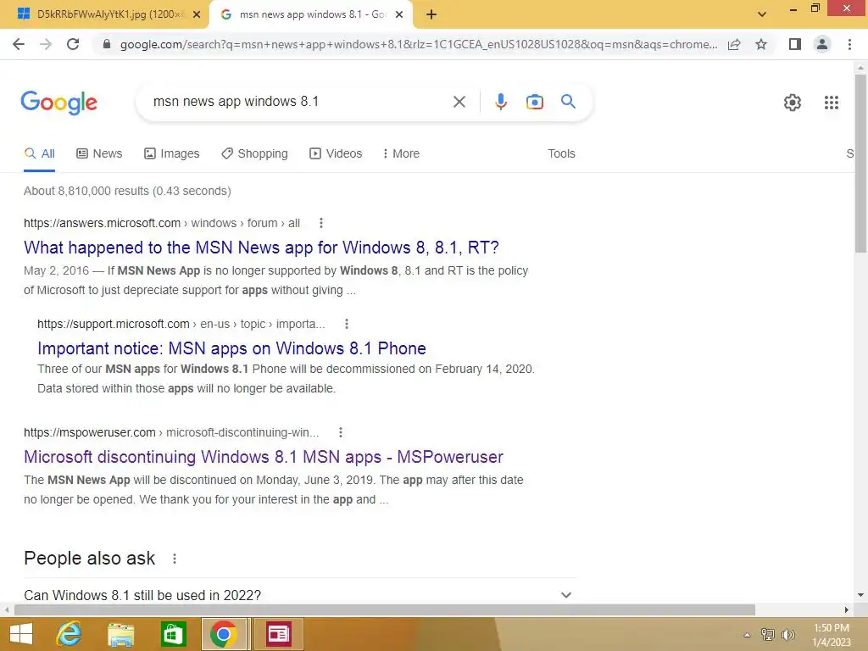The width and height of the screenshot is (868, 651).
Task: Close the msn news app search tab
Action: tap(399, 15)
